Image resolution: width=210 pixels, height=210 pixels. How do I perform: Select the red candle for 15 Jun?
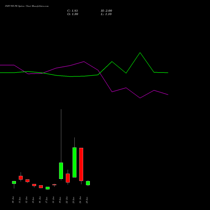pyautogui.click(x=34, y=185)
